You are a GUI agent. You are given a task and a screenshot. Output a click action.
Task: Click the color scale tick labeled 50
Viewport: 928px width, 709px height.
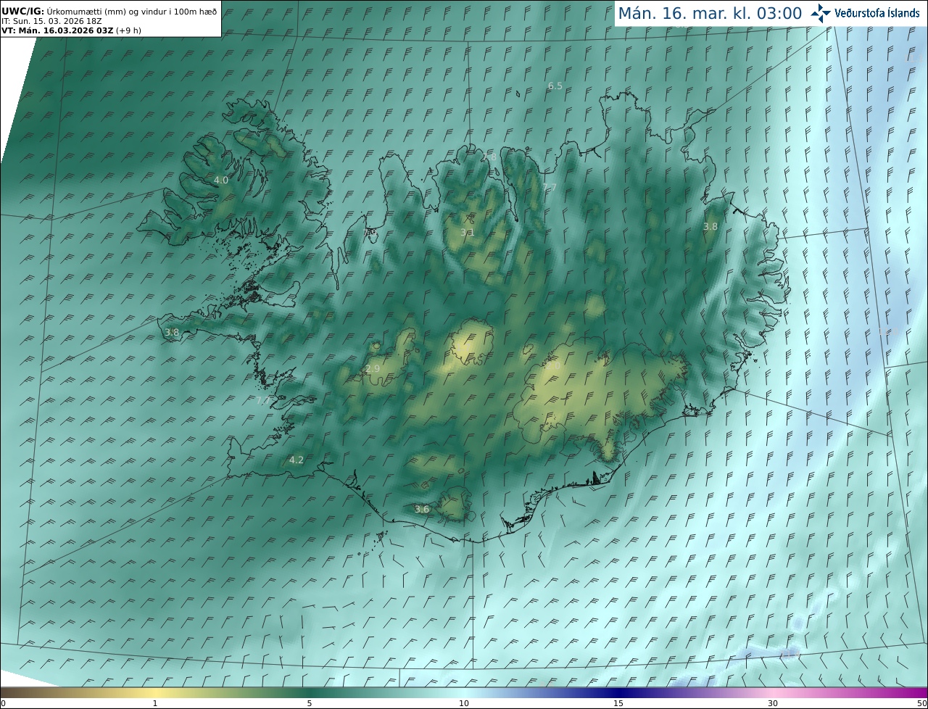(921, 703)
